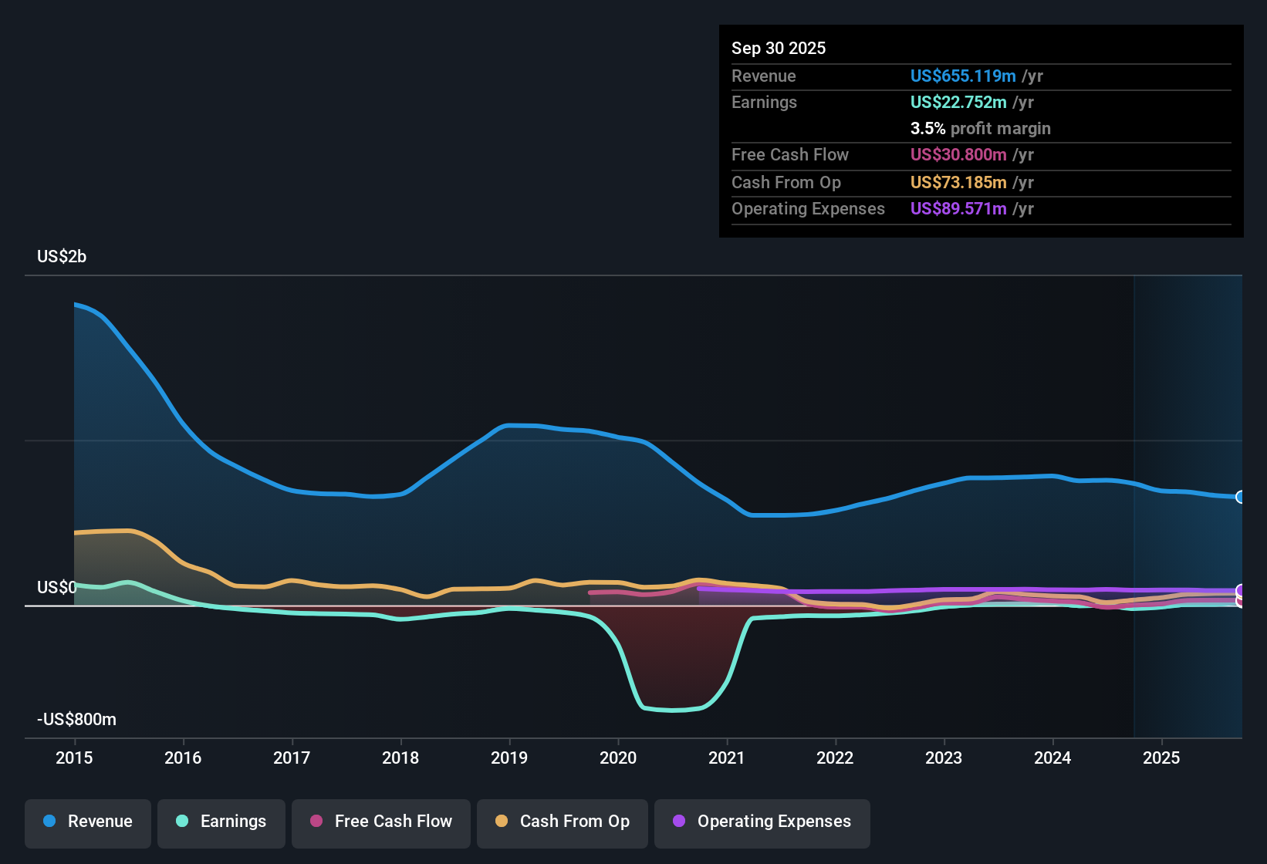Select the pink Free Cash Flow dot

[x=316, y=822]
